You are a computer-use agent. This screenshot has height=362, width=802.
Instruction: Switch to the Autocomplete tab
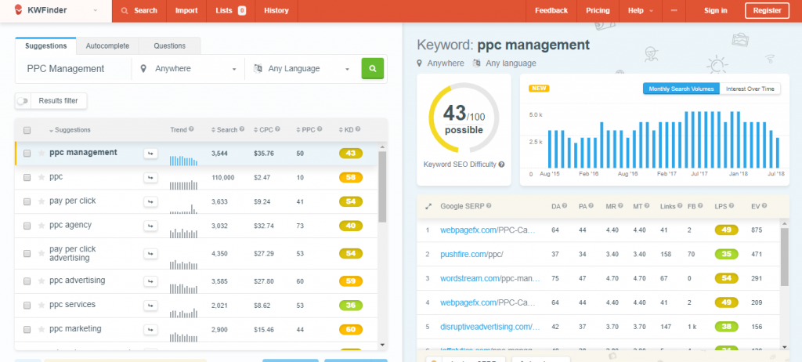point(107,46)
